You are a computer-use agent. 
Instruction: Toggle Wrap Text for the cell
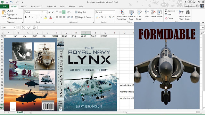click(x=81, y=12)
